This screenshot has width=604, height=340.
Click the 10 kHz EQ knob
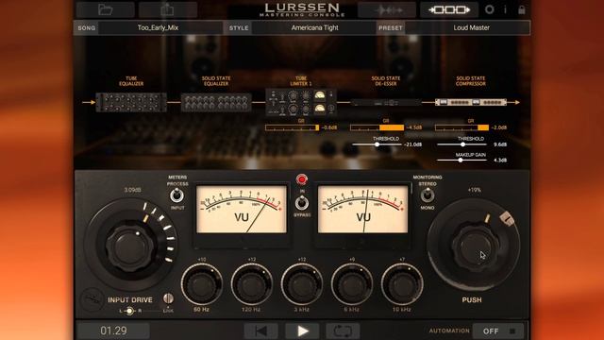click(x=402, y=284)
